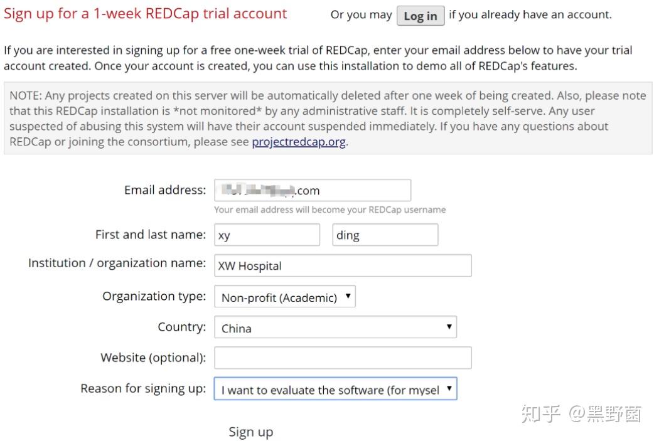The width and height of the screenshot is (659, 441).
Task: Click the Log in button
Action: (x=421, y=16)
